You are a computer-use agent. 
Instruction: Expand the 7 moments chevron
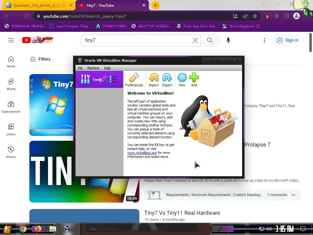[x=293, y=195]
